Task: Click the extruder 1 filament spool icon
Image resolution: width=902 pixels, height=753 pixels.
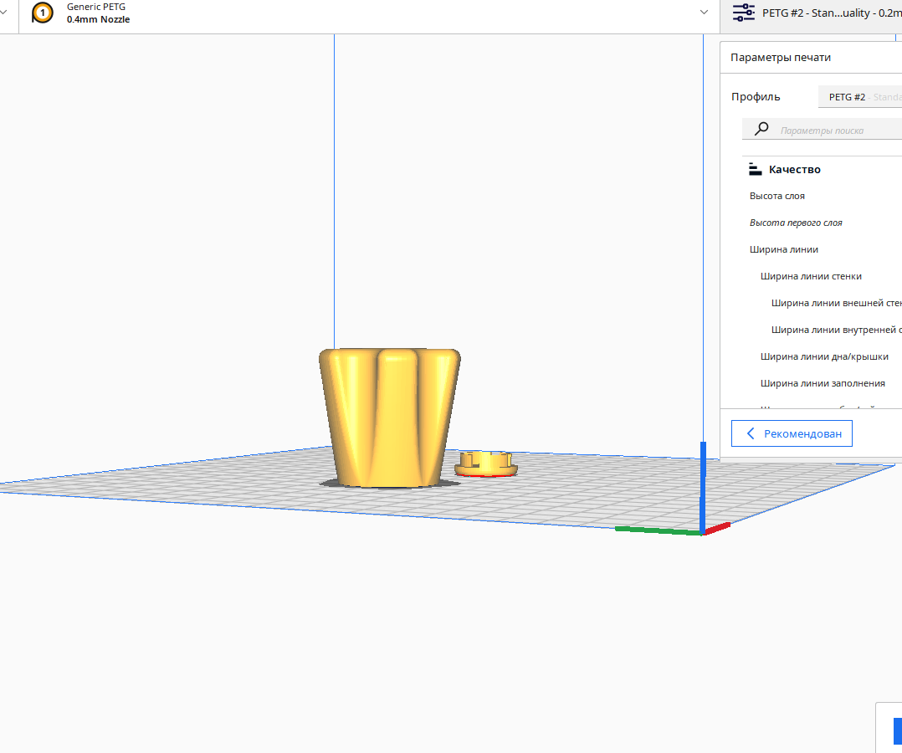Action: [x=43, y=13]
